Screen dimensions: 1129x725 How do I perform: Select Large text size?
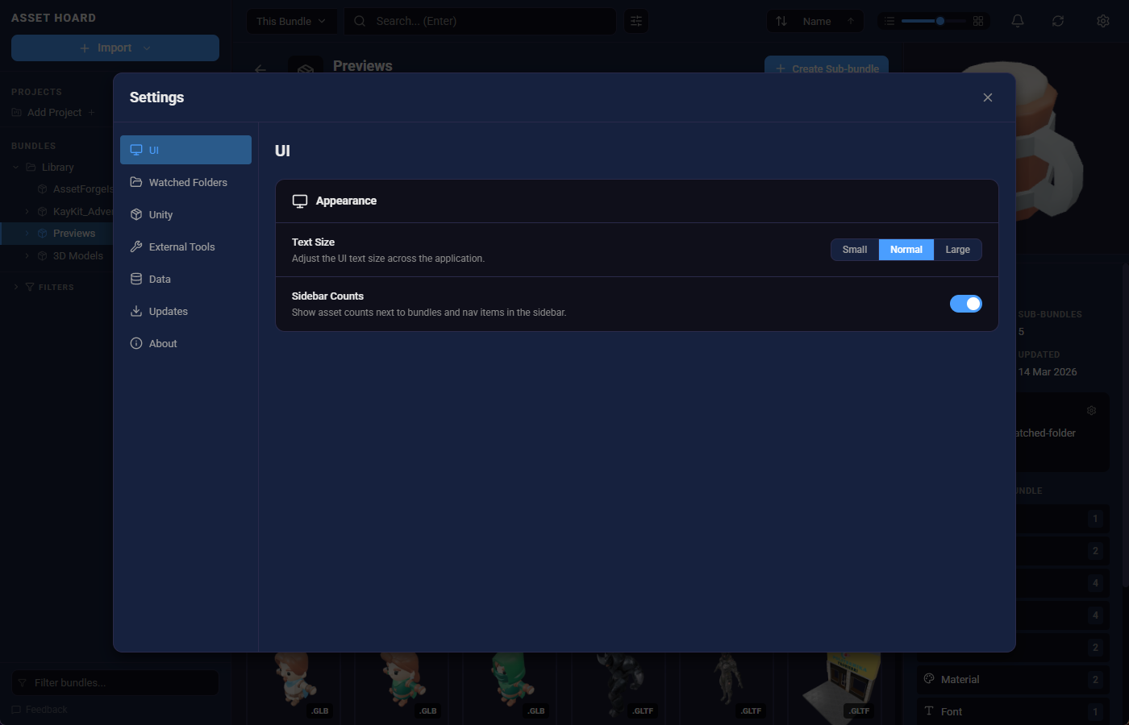pos(957,250)
